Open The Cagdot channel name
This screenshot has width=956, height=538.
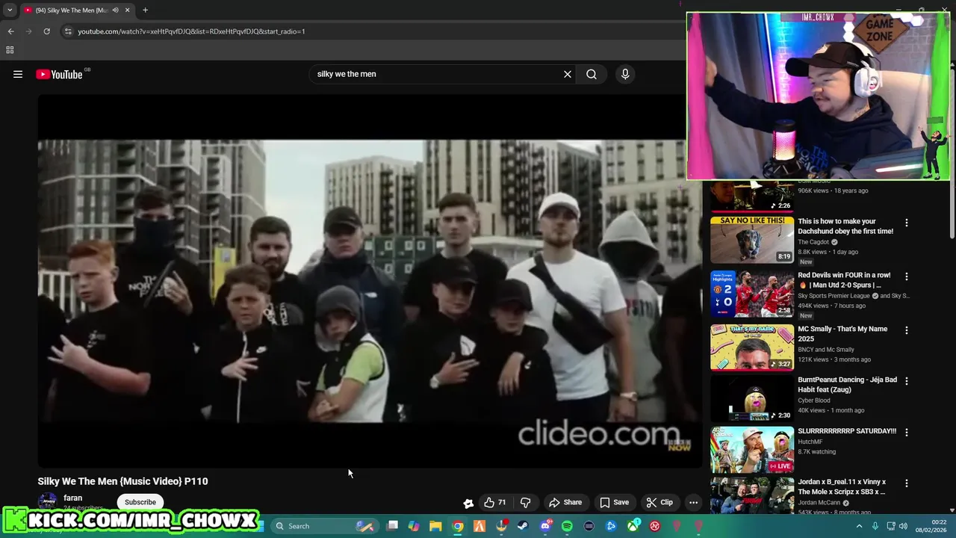click(x=814, y=242)
